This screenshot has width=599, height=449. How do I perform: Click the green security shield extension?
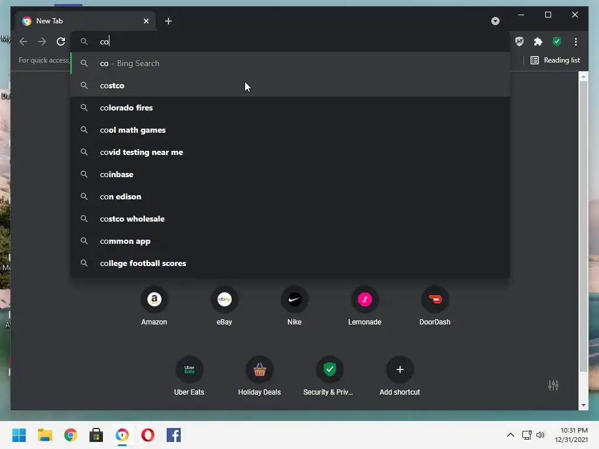[557, 42]
